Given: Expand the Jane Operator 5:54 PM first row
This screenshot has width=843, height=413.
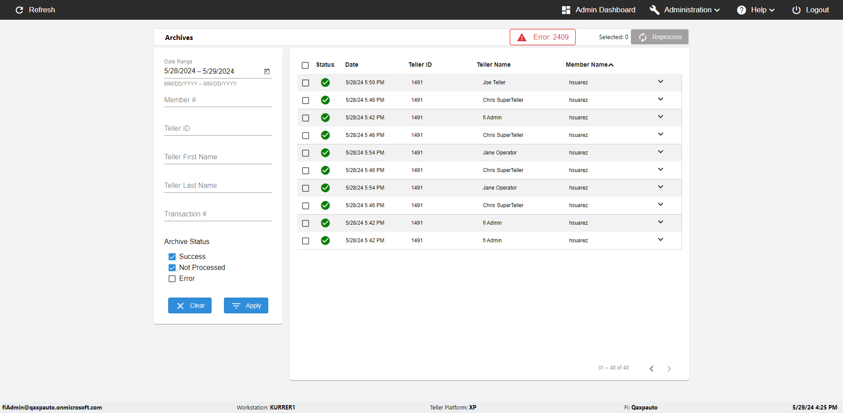Looking at the screenshot, I should (660, 152).
